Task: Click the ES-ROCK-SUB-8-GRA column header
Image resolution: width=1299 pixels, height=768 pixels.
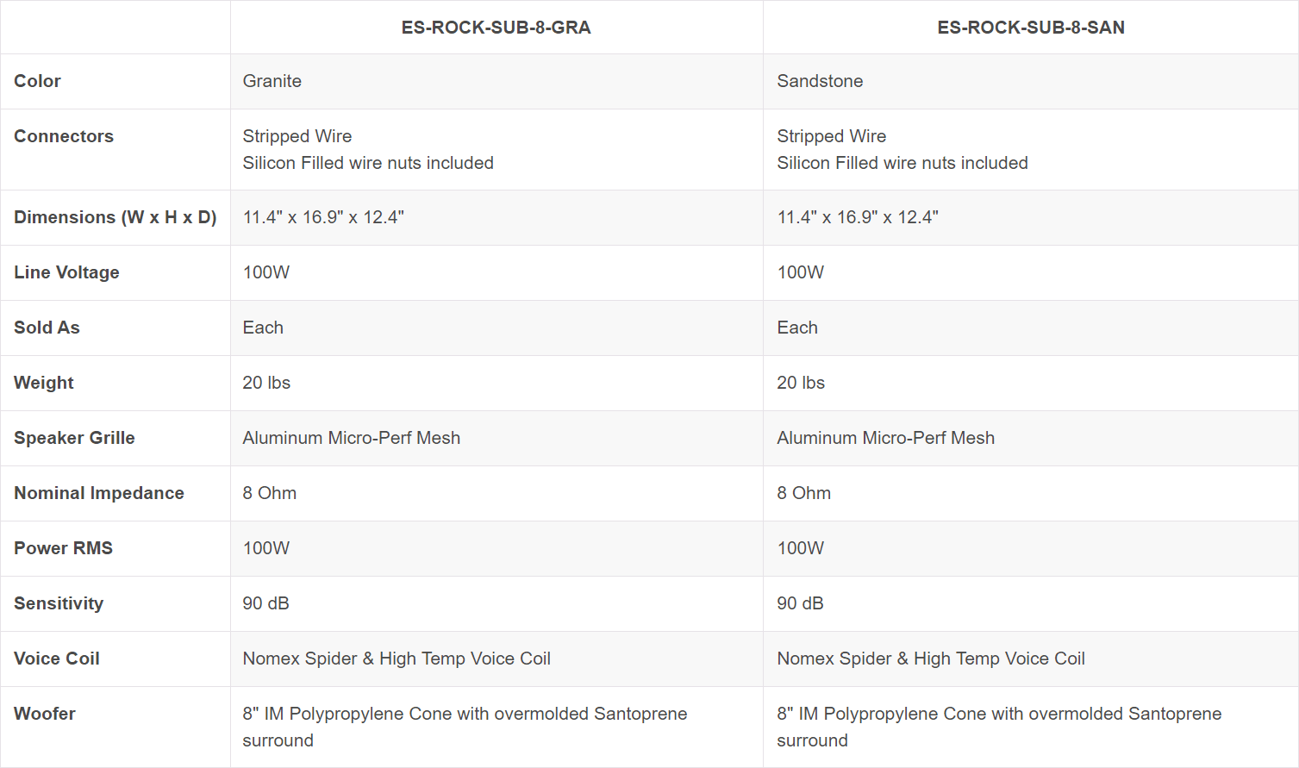Action: (x=496, y=28)
